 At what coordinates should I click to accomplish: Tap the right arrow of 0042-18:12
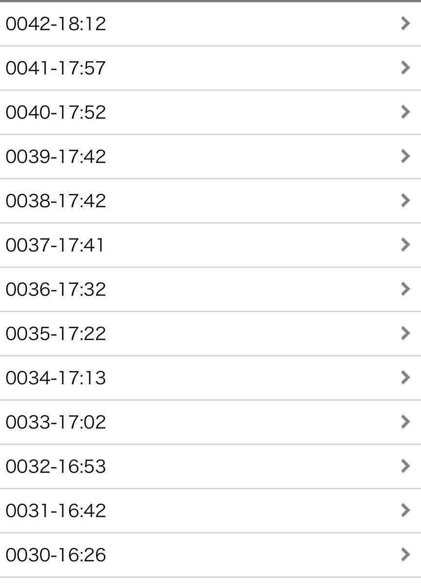(406, 23)
